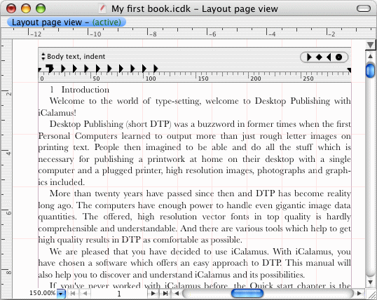Click the word 'iCalamus!' in the text

click(x=57, y=113)
